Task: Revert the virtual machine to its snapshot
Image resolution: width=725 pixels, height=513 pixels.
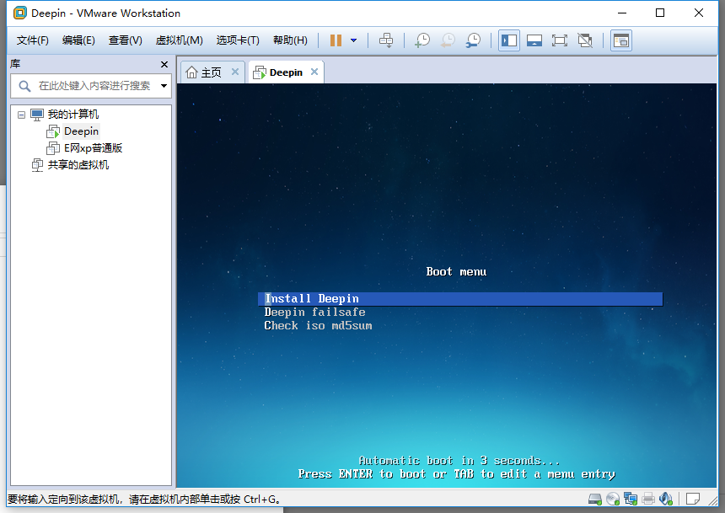Action: 448,40
